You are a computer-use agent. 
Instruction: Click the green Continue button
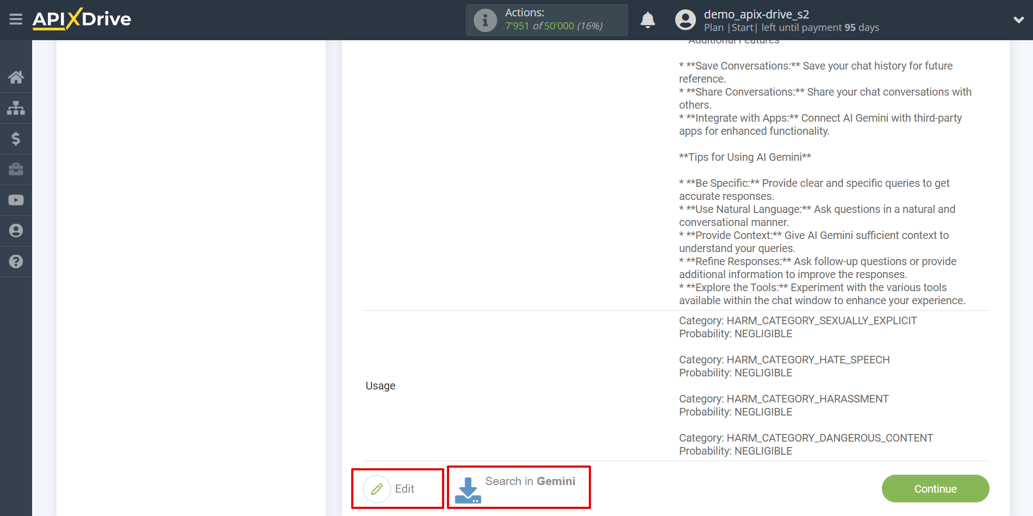tap(935, 489)
